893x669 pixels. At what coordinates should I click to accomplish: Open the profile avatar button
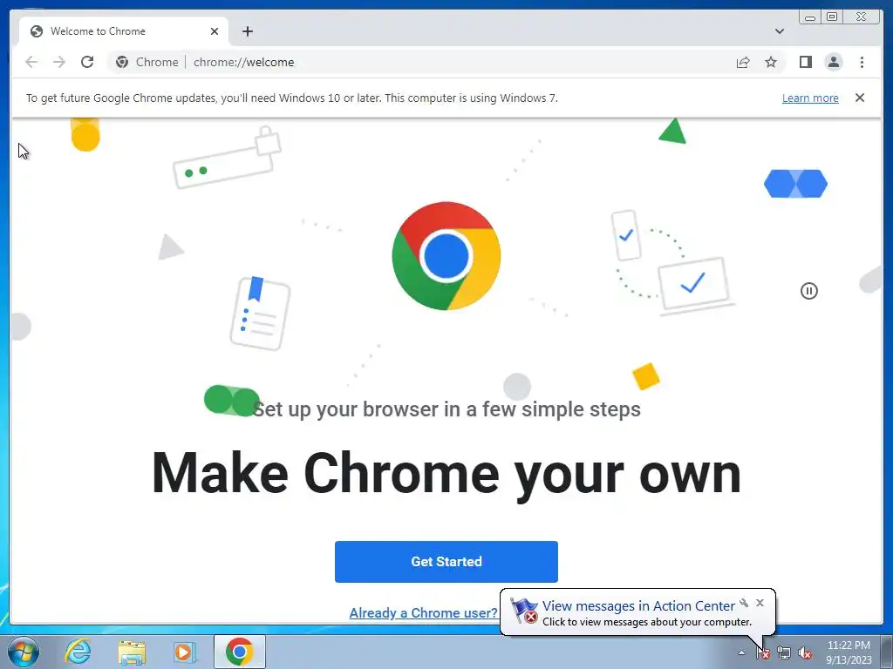(x=833, y=62)
